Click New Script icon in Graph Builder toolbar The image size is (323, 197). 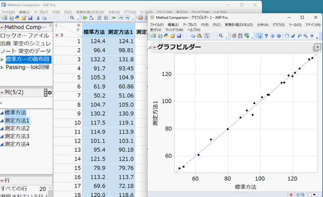(x=160, y=36)
